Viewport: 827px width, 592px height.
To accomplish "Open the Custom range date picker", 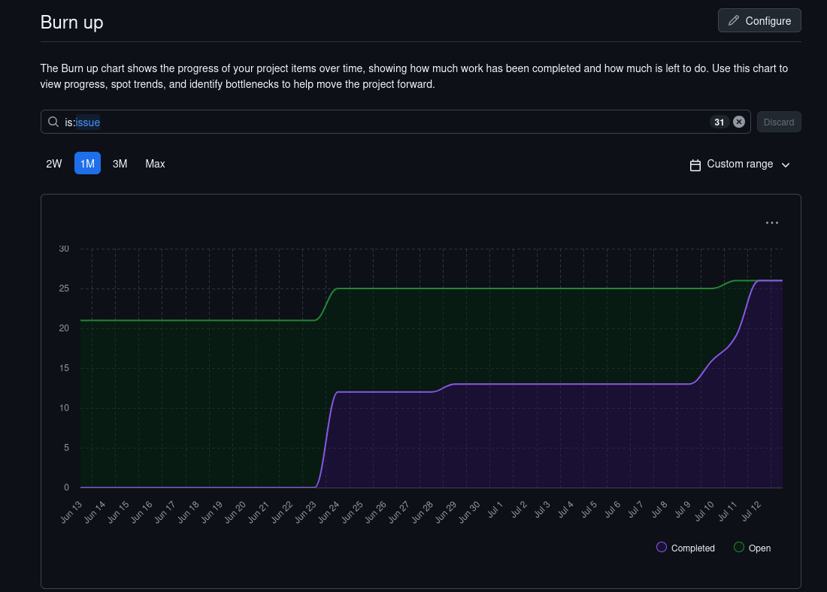I will 740,164.
